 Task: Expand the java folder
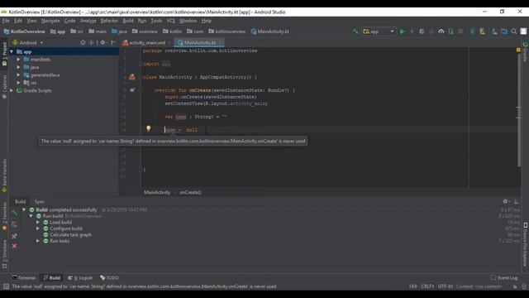point(18,67)
